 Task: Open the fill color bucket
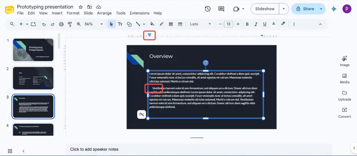click(x=152, y=24)
